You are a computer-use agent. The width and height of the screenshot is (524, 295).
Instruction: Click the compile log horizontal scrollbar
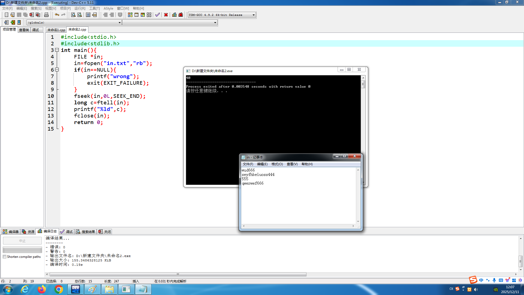click(178, 274)
